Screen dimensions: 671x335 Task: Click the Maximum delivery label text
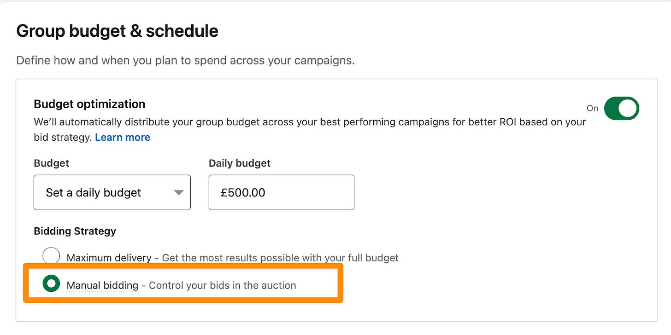point(109,258)
